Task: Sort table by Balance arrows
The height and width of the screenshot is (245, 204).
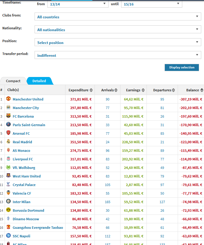Action: [x=202, y=90]
